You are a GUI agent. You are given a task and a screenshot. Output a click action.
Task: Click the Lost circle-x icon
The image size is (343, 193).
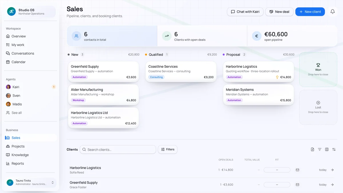pyautogui.click(x=318, y=103)
